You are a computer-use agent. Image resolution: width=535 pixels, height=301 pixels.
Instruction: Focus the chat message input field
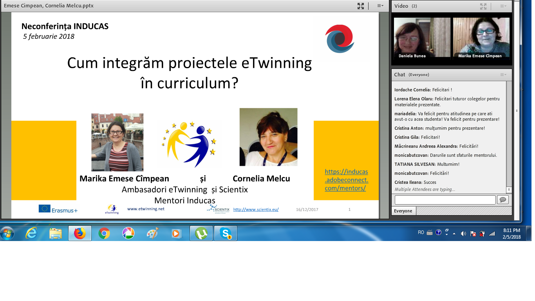445,200
